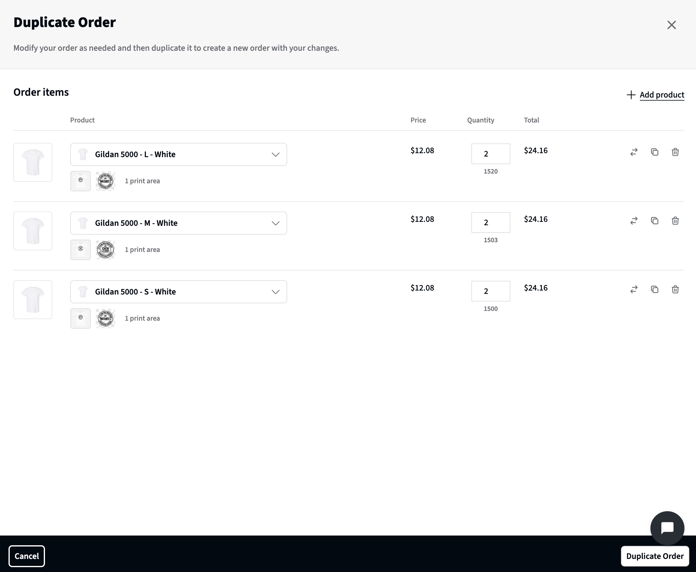Swap the Gildan 5000 - S - White product

pos(633,289)
